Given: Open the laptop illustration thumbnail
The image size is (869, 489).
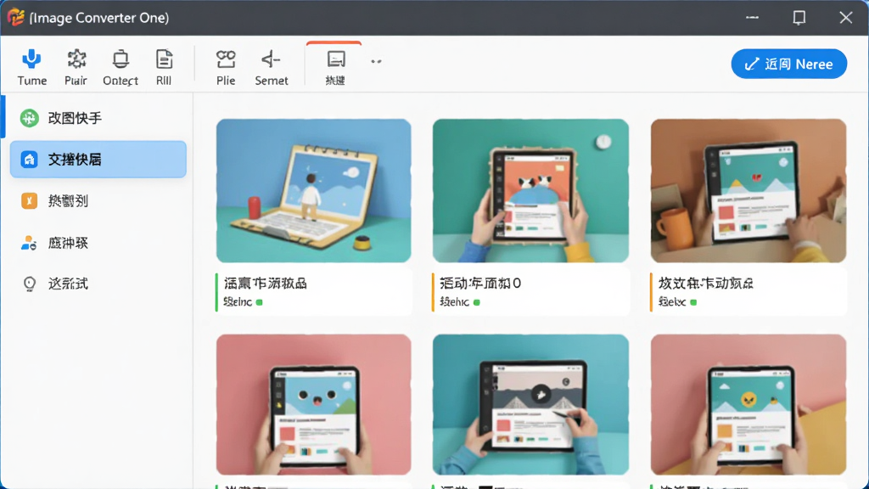Looking at the screenshot, I should (314, 190).
